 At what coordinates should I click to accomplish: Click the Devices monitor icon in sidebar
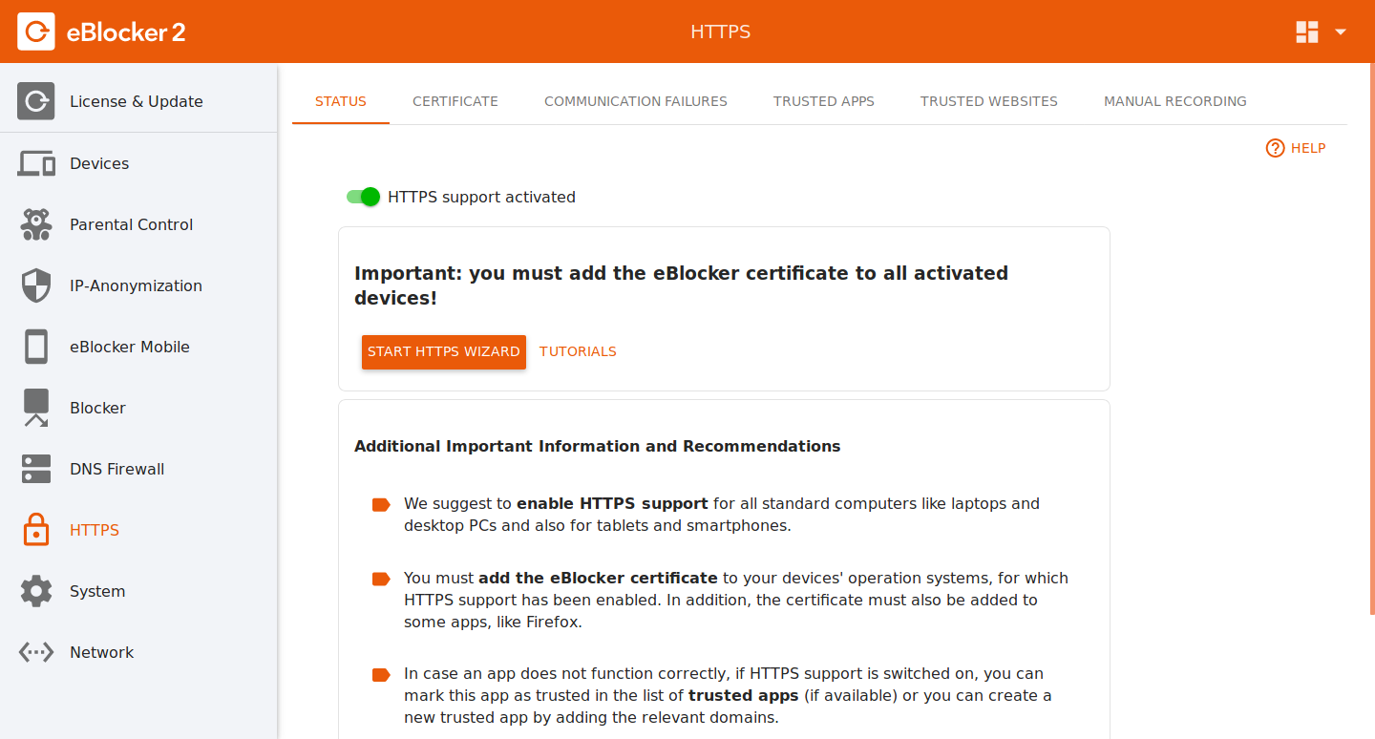click(x=36, y=163)
